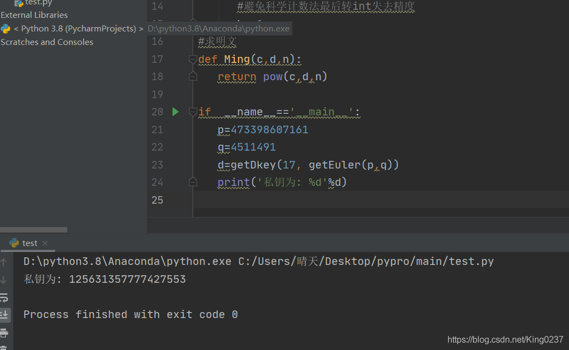The height and width of the screenshot is (350, 569).
Task: Click the python.exe command line in console
Action: (x=258, y=261)
